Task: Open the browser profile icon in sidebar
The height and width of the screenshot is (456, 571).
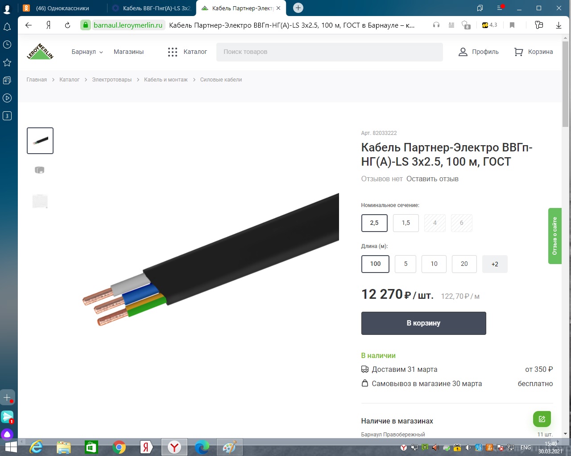Action: (x=7, y=9)
